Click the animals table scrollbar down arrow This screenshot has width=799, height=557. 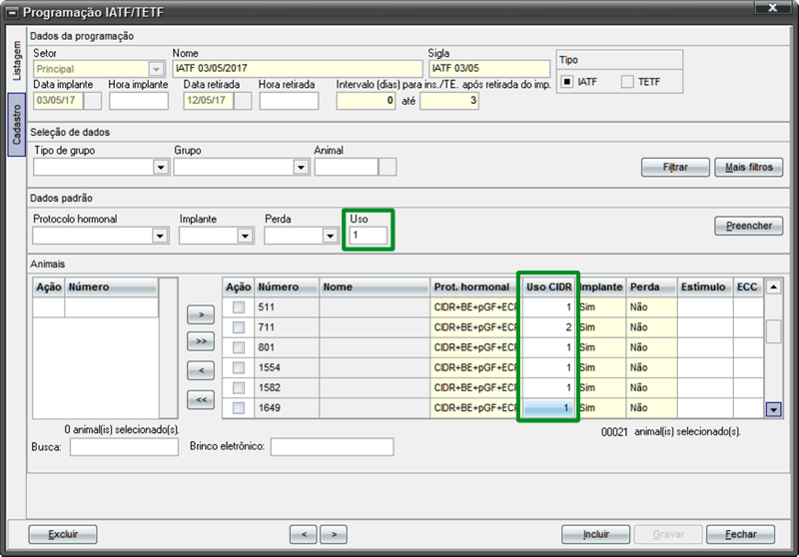click(773, 409)
